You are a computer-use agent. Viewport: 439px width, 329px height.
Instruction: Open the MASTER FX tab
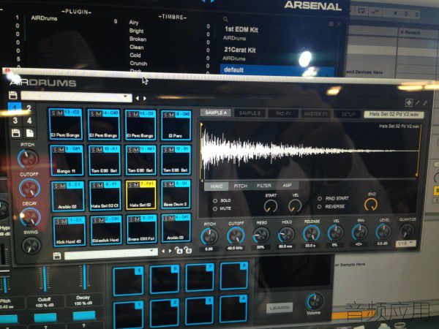click(x=316, y=114)
